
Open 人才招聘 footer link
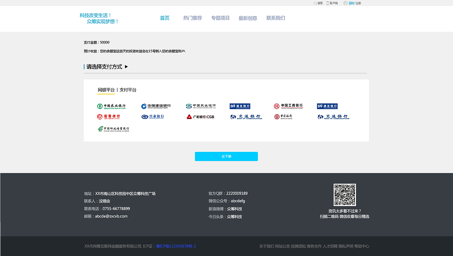(x=330, y=246)
